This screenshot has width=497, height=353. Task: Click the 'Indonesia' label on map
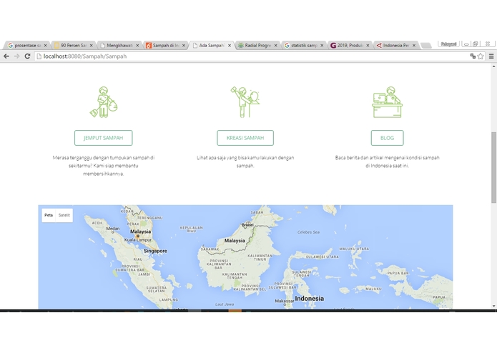tap(310, 298)
